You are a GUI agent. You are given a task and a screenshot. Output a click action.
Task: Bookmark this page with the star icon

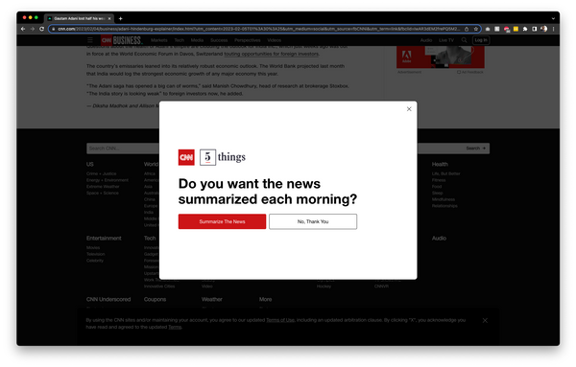pos(476,29)
